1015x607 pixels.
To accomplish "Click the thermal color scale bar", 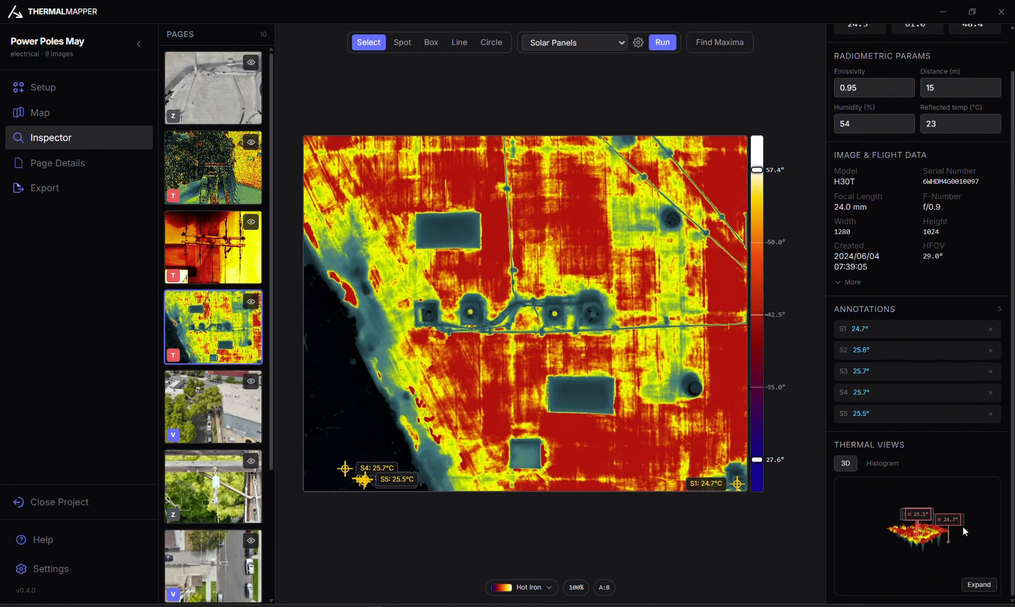I will click(x=757, y=314).
